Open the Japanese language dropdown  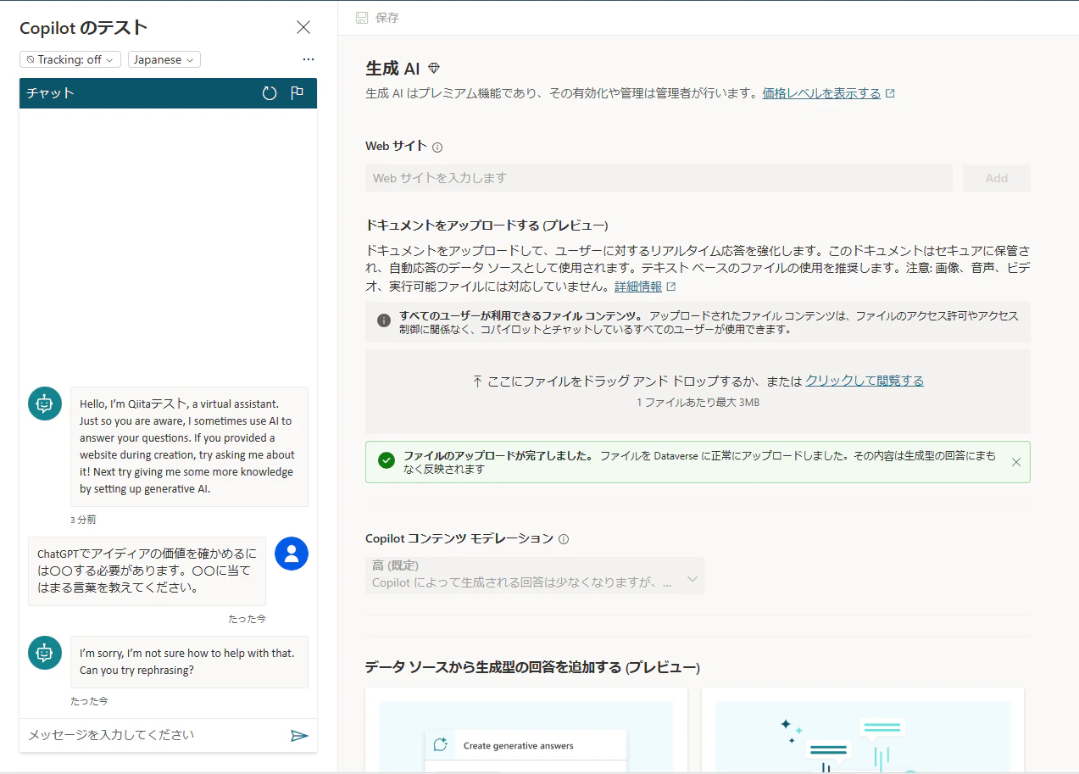coord(164,59)
